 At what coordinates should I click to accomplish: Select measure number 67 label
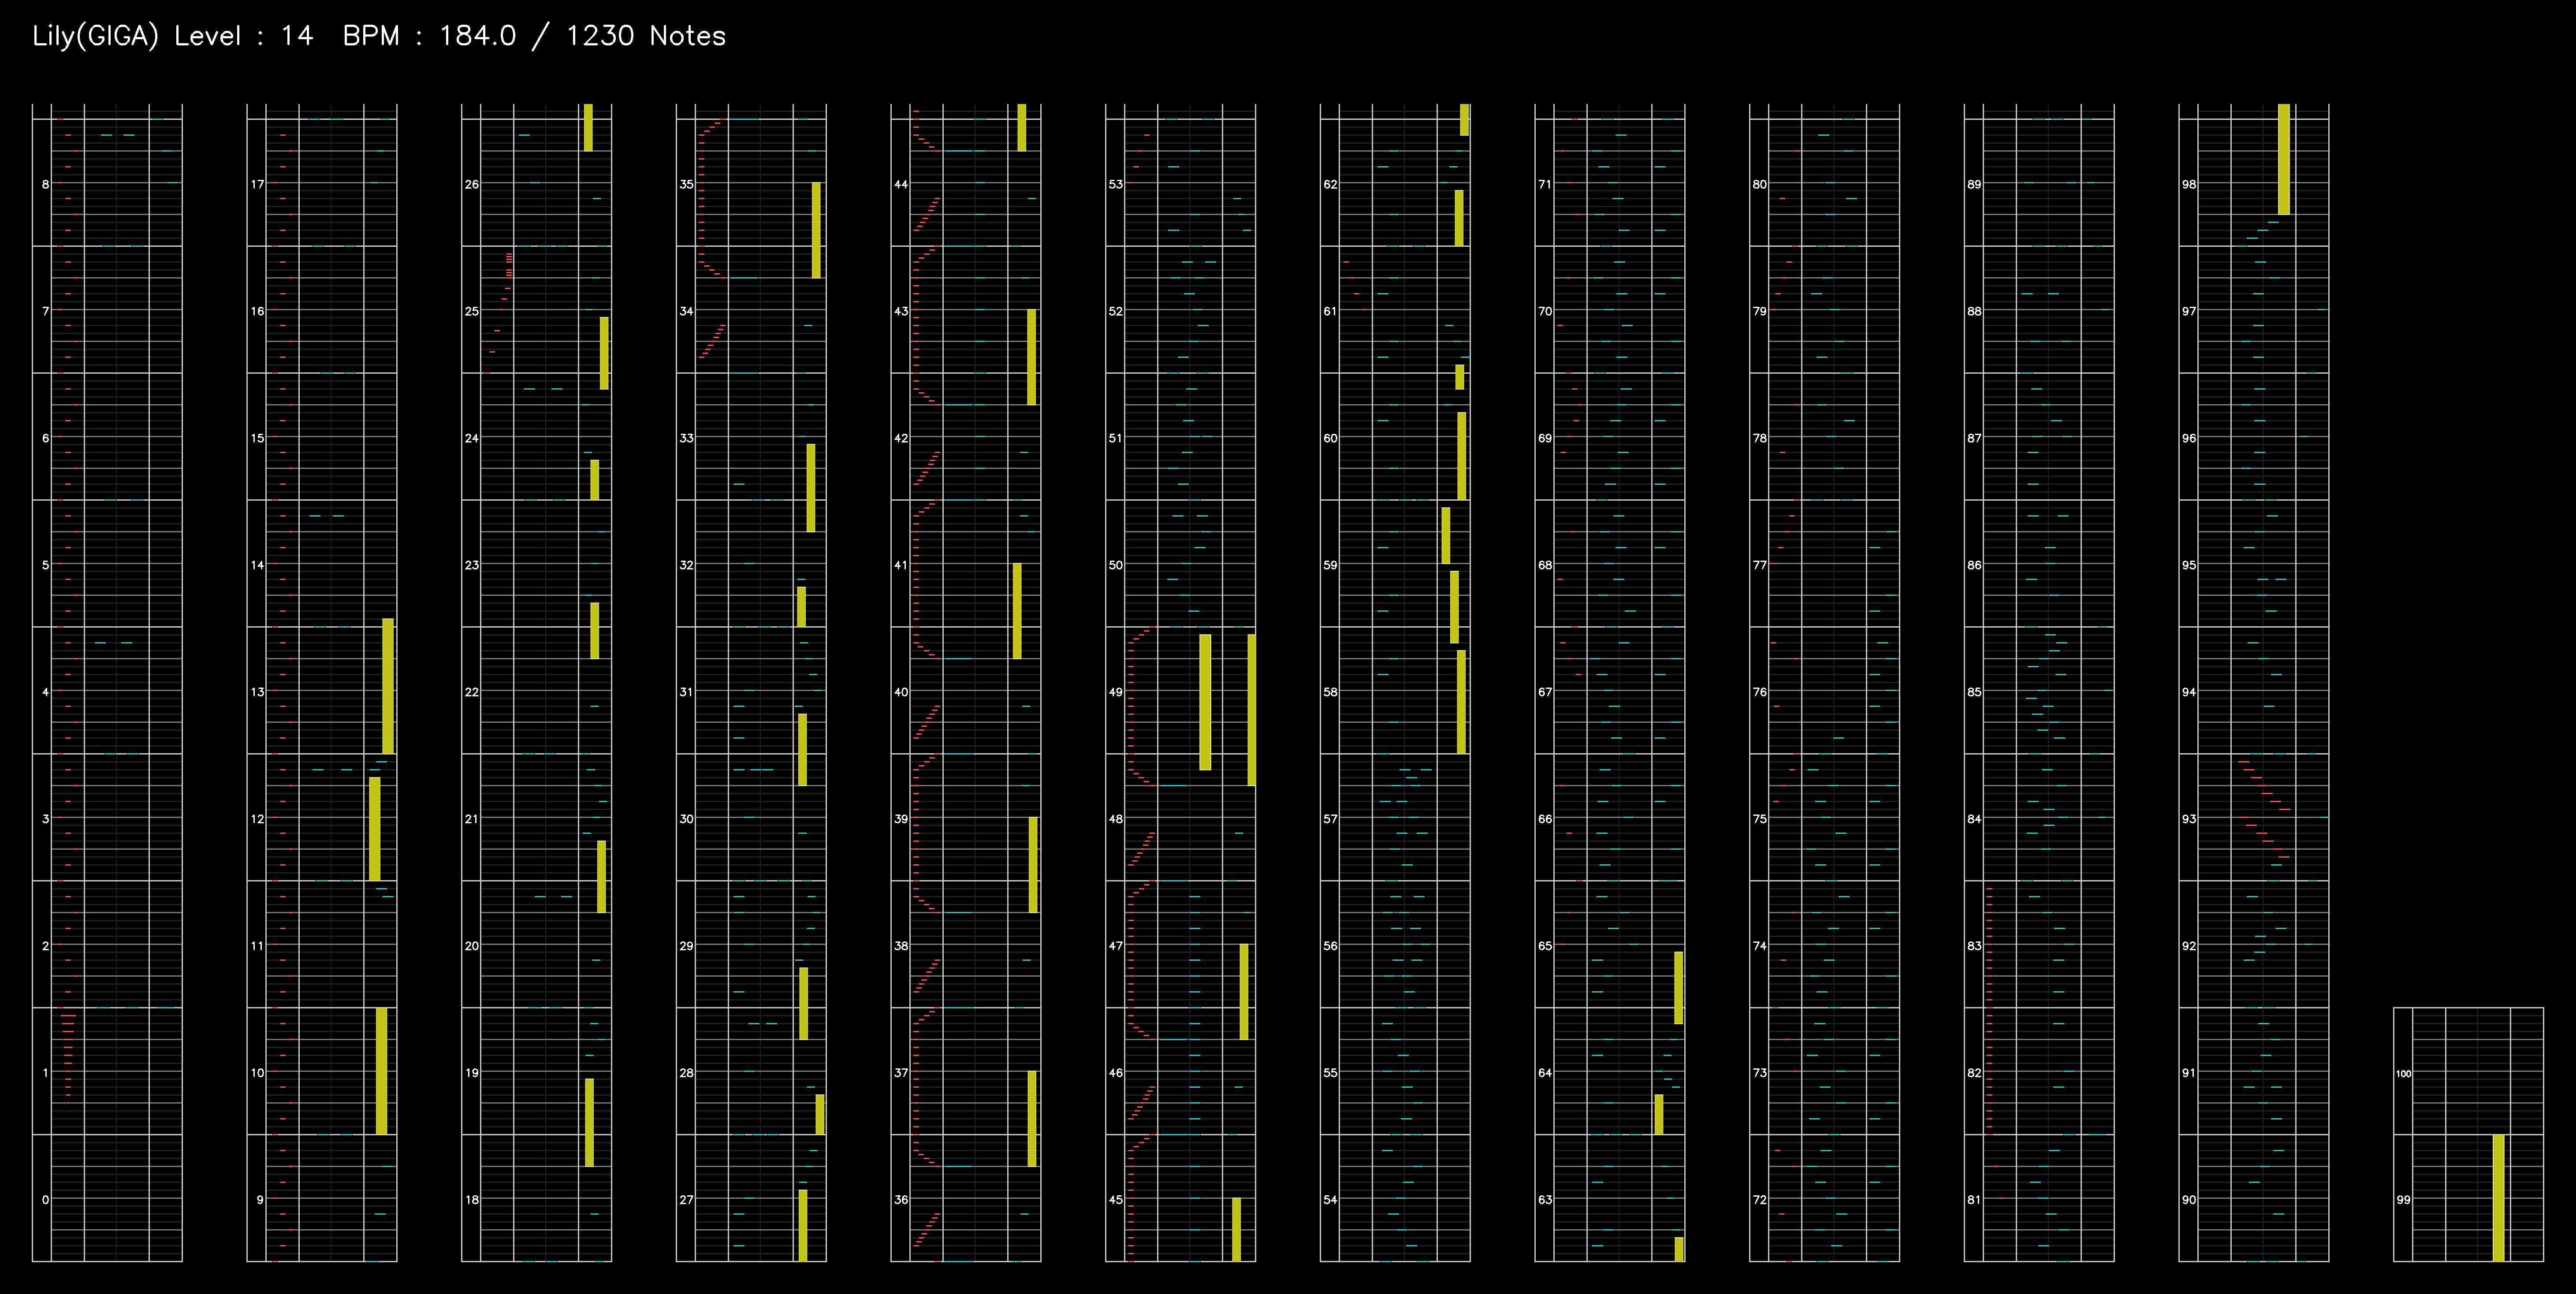(x=1545, y=691)
